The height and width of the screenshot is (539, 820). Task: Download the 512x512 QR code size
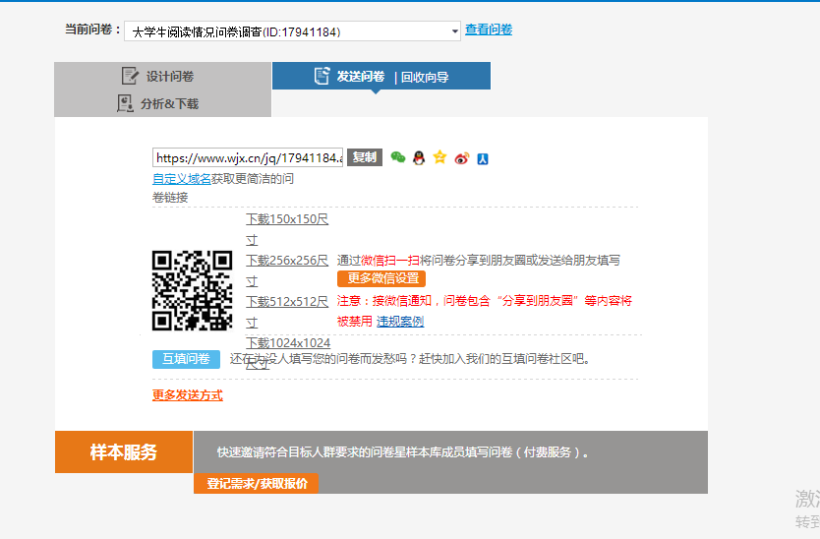click(287, 312)
